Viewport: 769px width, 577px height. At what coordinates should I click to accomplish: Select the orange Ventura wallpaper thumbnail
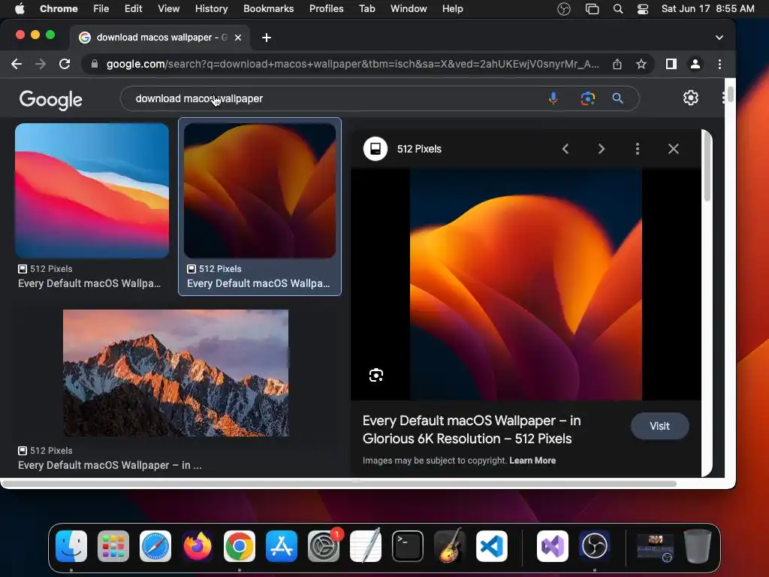click(259, 190)
